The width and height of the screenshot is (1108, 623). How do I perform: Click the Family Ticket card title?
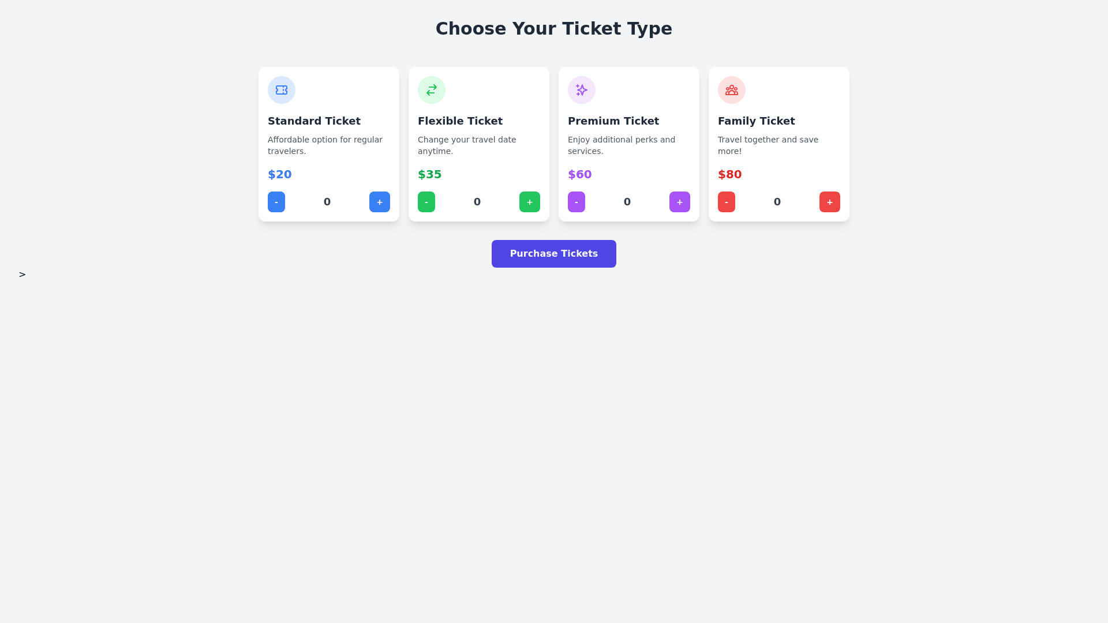pyautogui.click(x=757, y=121)
